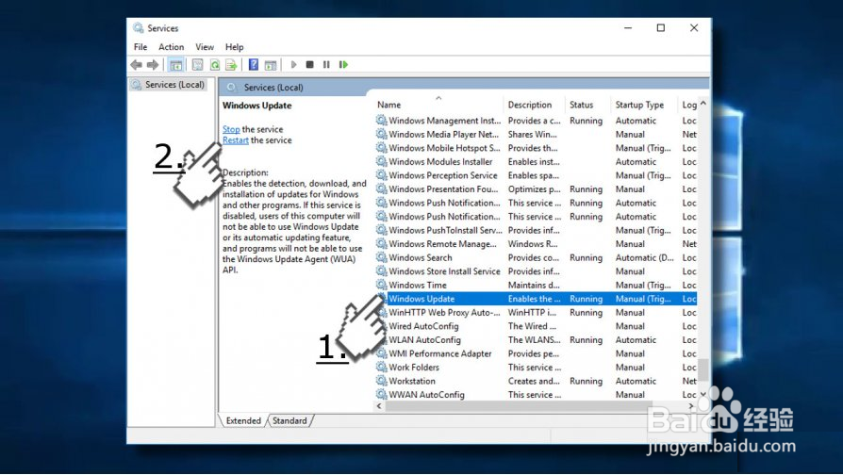Click the vertical scrollbar up arrow
This screenshot has height=475, width=843.
703,103
